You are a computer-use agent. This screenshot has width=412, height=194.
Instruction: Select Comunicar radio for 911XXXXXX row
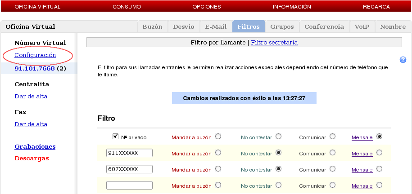point(332,153)
